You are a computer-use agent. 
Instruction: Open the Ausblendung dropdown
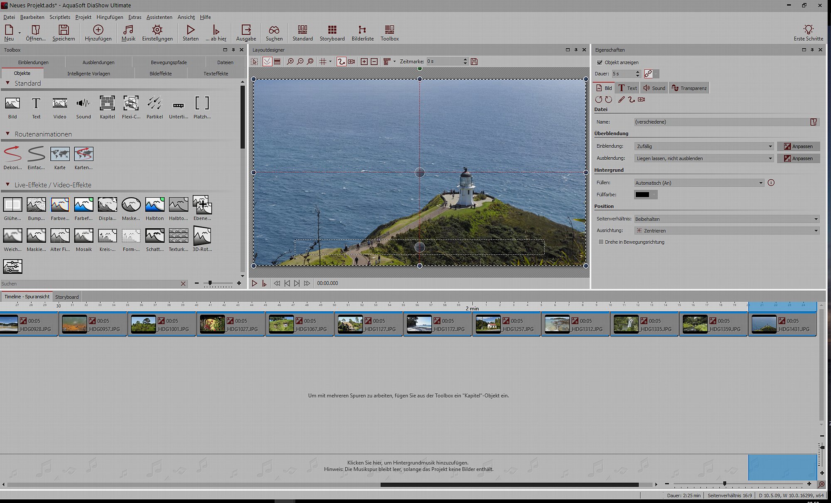(704, 158)
